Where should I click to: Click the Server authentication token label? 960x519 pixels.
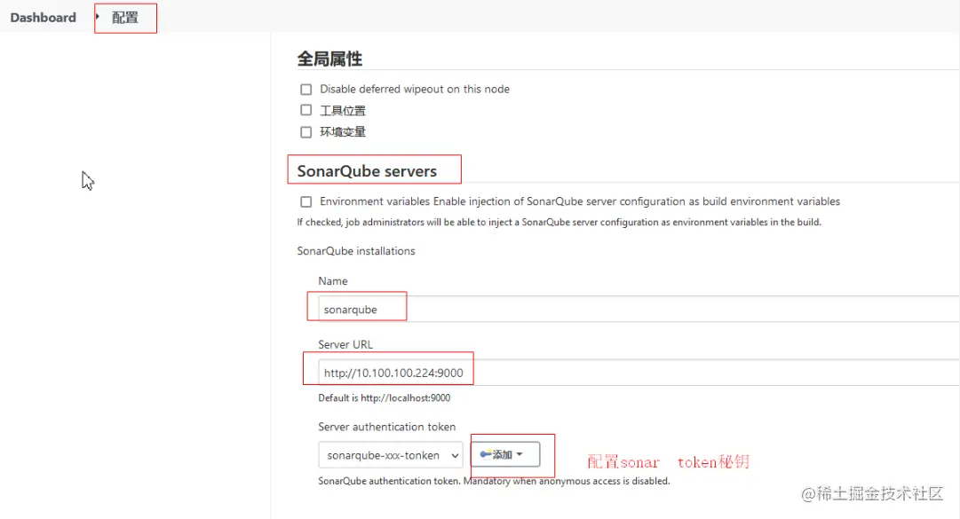pos(387,427)
